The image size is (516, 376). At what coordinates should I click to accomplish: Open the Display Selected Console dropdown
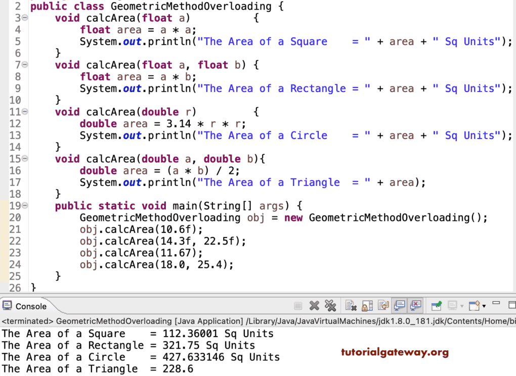(462, 306)
